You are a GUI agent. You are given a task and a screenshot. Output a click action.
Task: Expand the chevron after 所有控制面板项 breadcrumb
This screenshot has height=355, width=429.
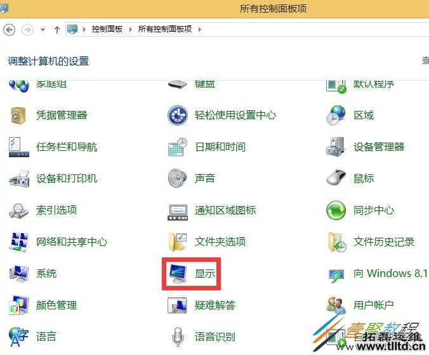[x=200, y=29]
